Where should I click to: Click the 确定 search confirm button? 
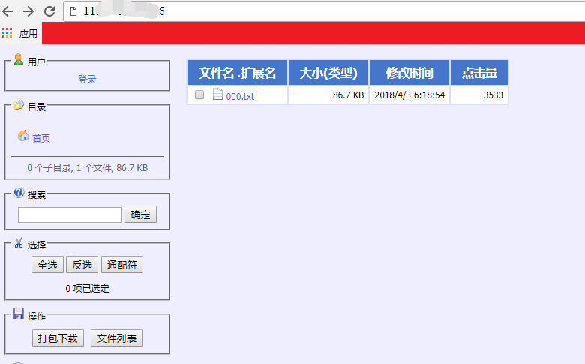tap(141, 215)
